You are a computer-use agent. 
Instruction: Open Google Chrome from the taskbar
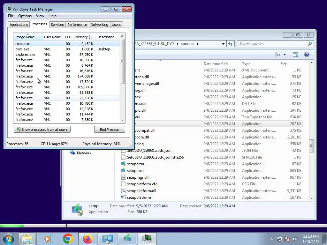point(68,239)
